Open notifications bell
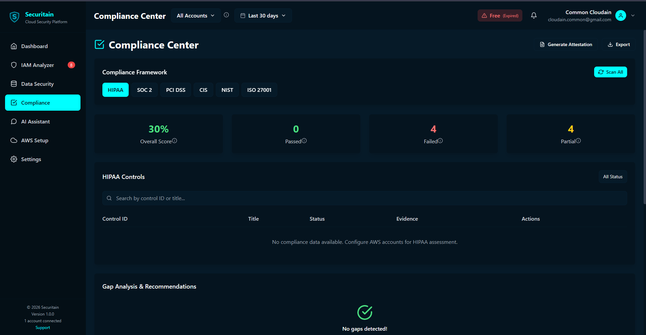The height and width of the screenshot is (335, 646). click(534, 15)
